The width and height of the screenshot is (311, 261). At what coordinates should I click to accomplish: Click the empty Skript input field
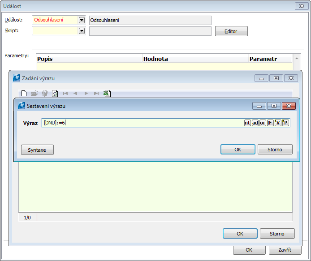click(55, 31)
